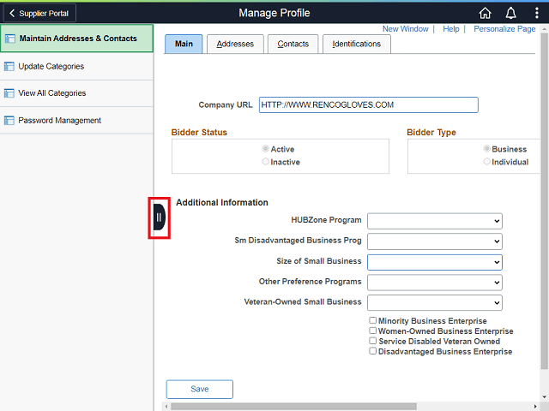Collapse the side panel with handle tab
The image size is (549, 411).
tap(159, 217)
